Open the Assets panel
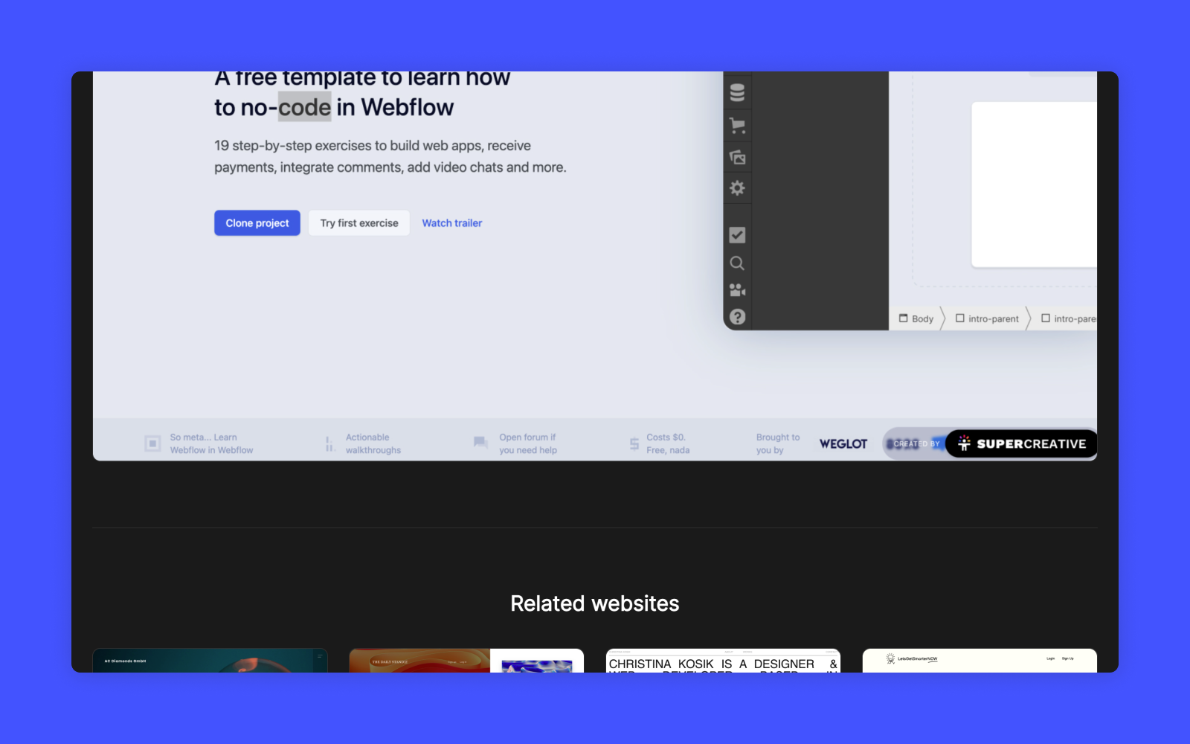This screenshot has width=1190, height=744. (x=737, y=157)
